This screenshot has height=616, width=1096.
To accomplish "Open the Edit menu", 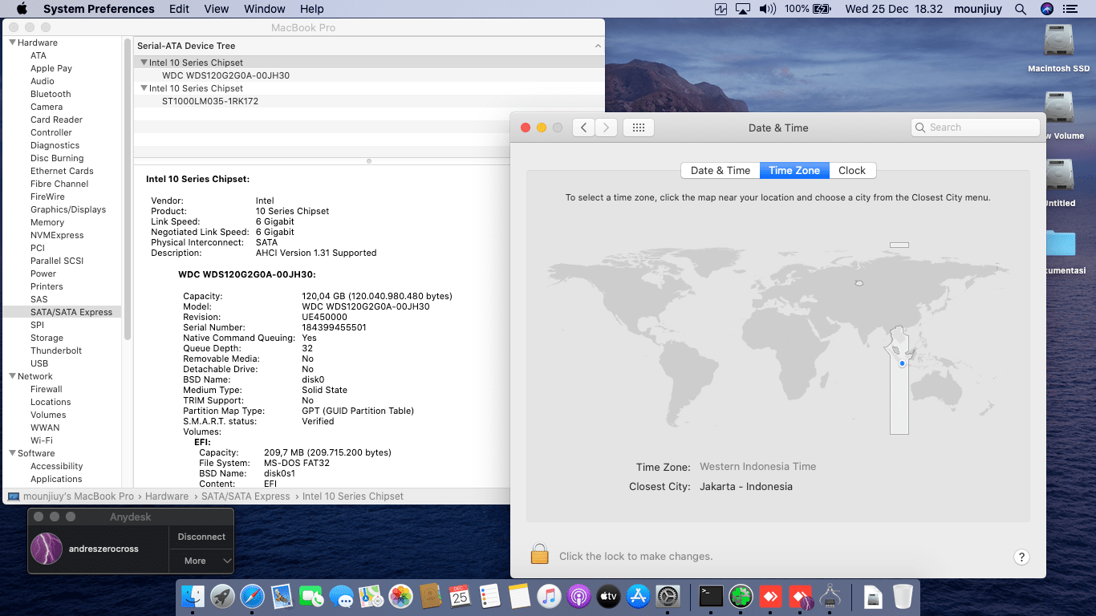I will point(179,9).
